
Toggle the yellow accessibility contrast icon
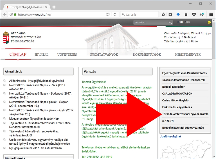209,22
